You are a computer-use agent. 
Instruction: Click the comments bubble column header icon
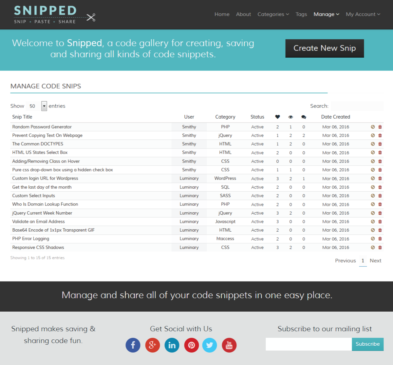tap(304, 117)
